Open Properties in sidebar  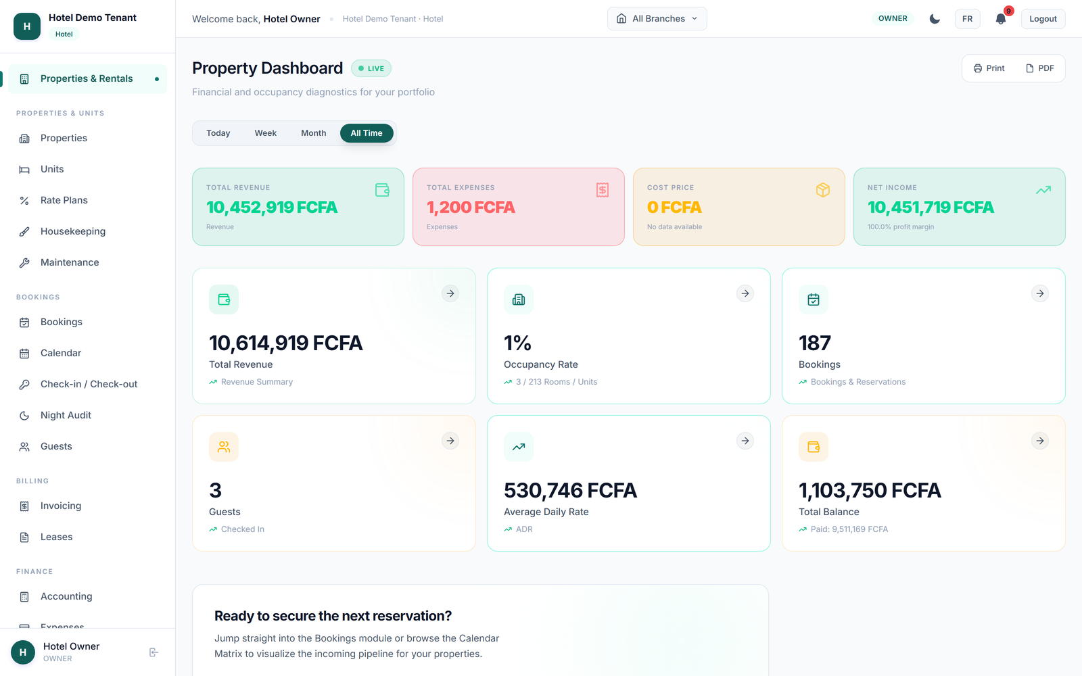point(88,138)
